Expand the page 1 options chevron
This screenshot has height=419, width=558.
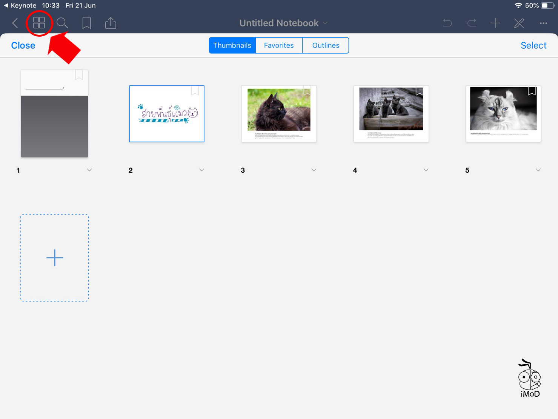[x=89, y=170]
